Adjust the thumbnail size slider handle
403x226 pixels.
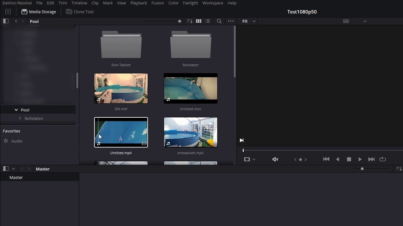coord(179,21)
